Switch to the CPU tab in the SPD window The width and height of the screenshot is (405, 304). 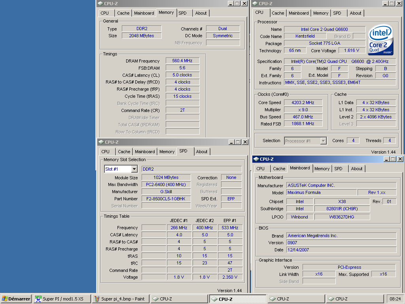point(105,152)
